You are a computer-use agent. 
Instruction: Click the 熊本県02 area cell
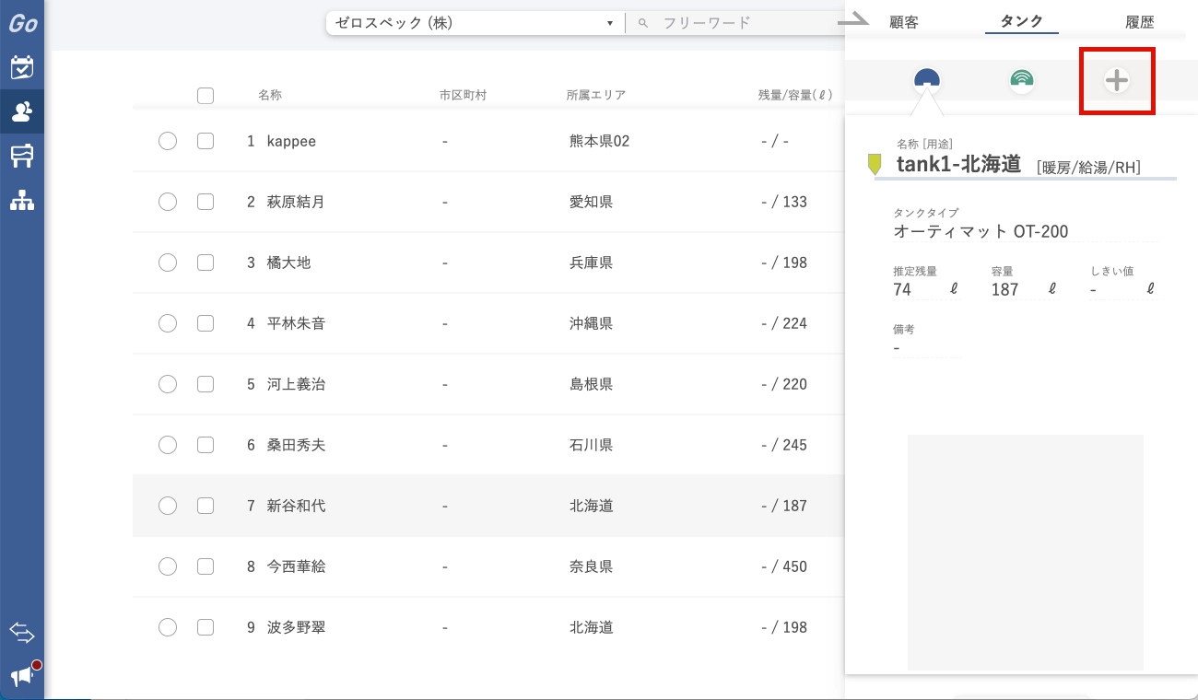(600, 141)
